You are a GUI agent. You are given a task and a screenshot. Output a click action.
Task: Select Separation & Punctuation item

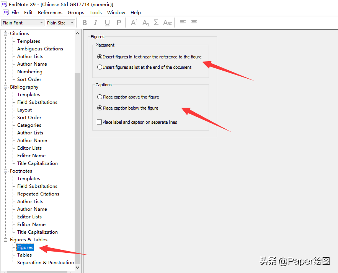pyautogui.click(x=46, y=262)
